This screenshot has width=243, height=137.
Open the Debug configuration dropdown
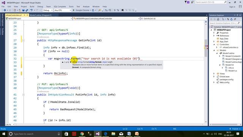pos(48,10)
